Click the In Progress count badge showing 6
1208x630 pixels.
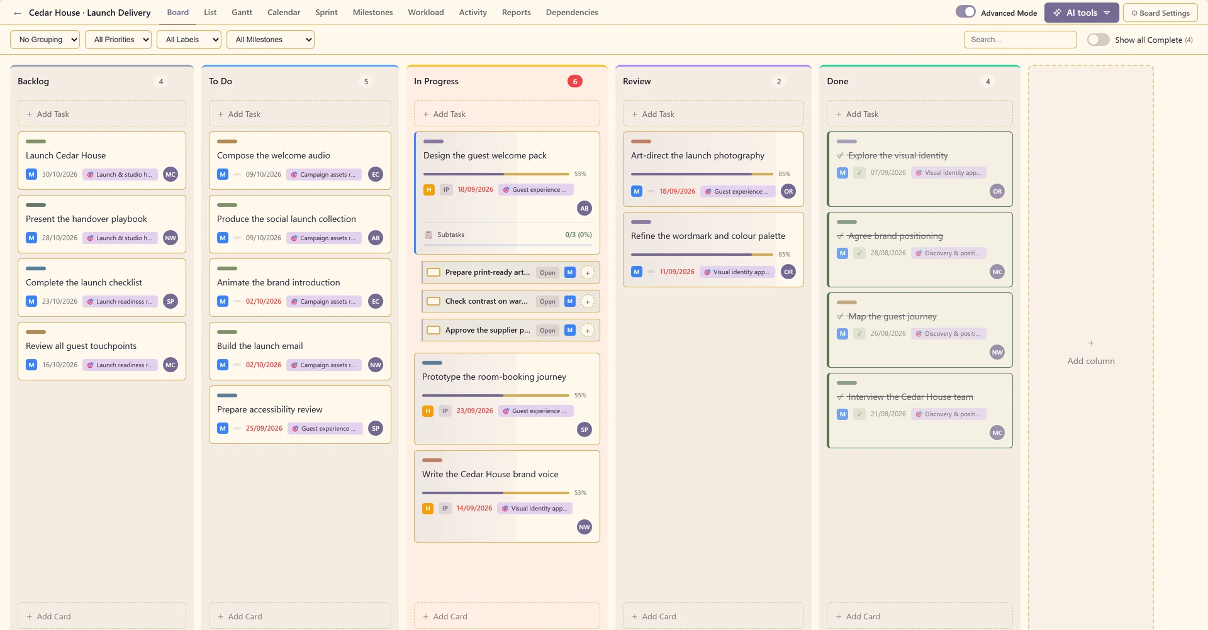pyautogui.click(x=575, y=81)
